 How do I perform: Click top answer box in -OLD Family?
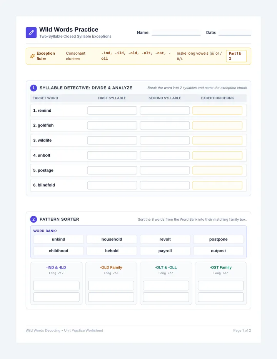[x=111, y=285]
